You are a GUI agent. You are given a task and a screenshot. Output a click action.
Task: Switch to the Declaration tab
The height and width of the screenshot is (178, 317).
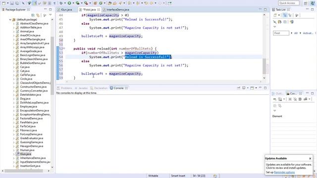coord(99,88)
